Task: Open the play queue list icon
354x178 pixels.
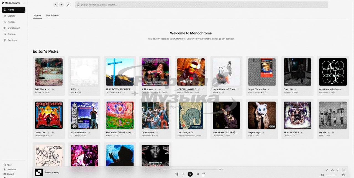Action: point(343,170)
